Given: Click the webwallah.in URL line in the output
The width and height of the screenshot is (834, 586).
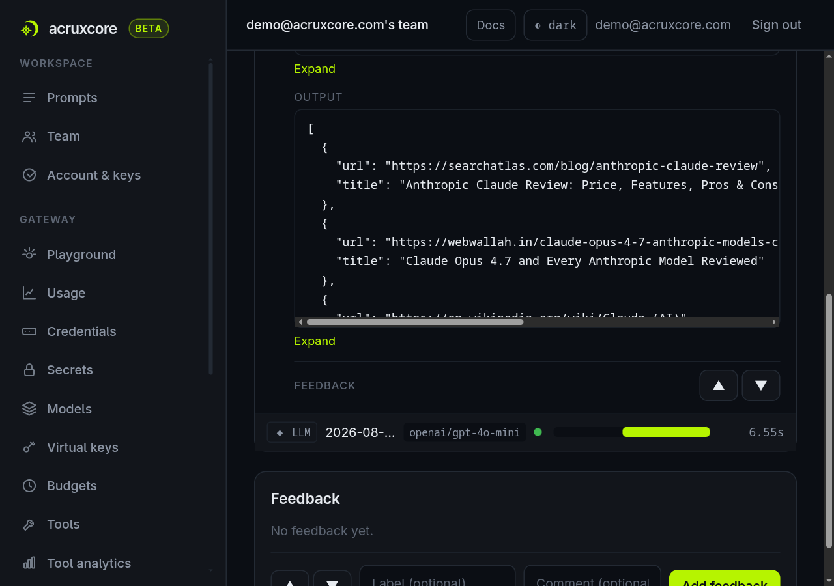Looking at the screenshot, I should [557, 242].
